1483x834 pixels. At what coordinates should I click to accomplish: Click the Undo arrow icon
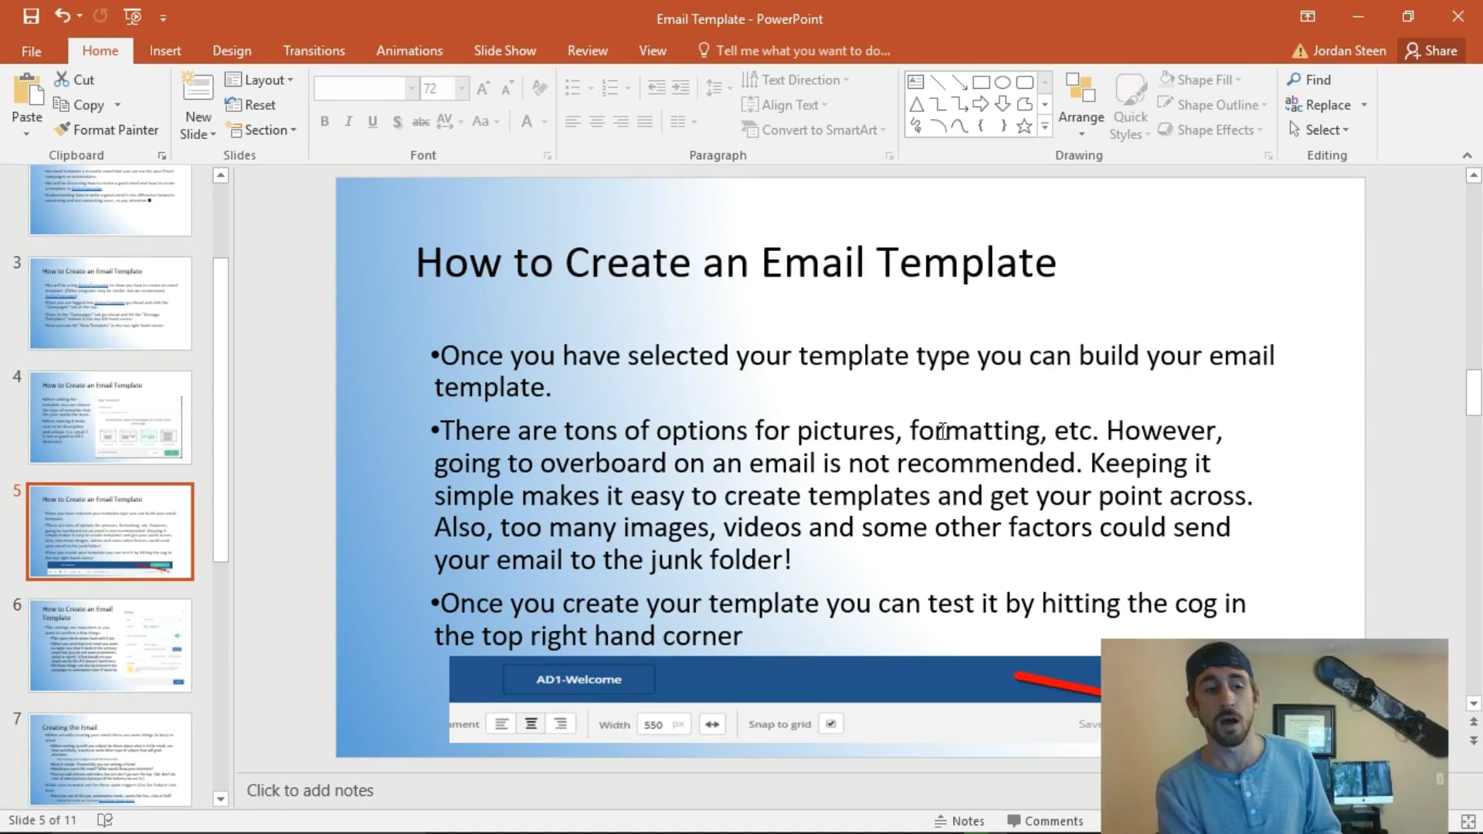tap(63, 16)
